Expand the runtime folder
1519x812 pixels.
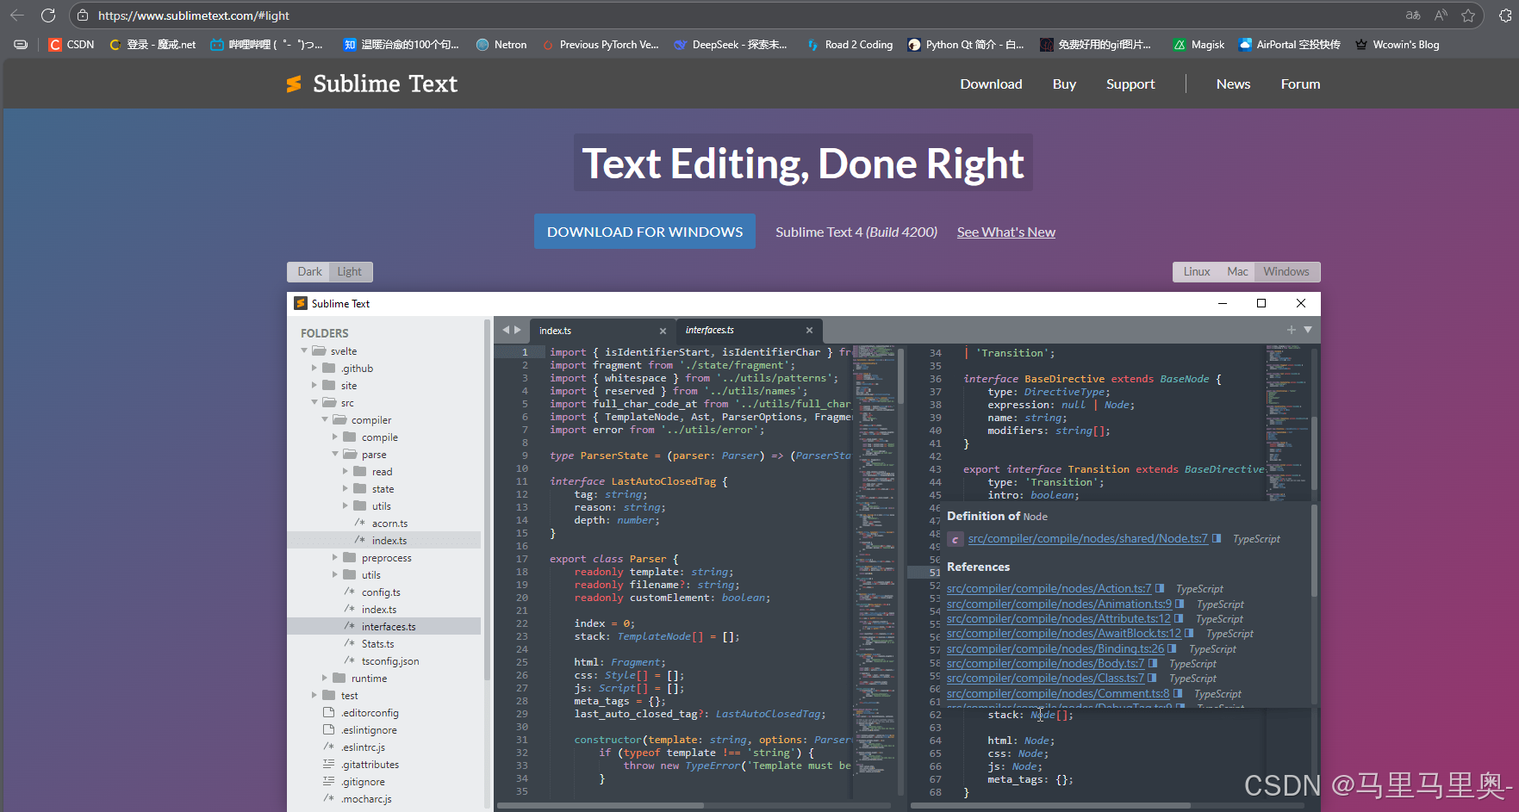325,678
